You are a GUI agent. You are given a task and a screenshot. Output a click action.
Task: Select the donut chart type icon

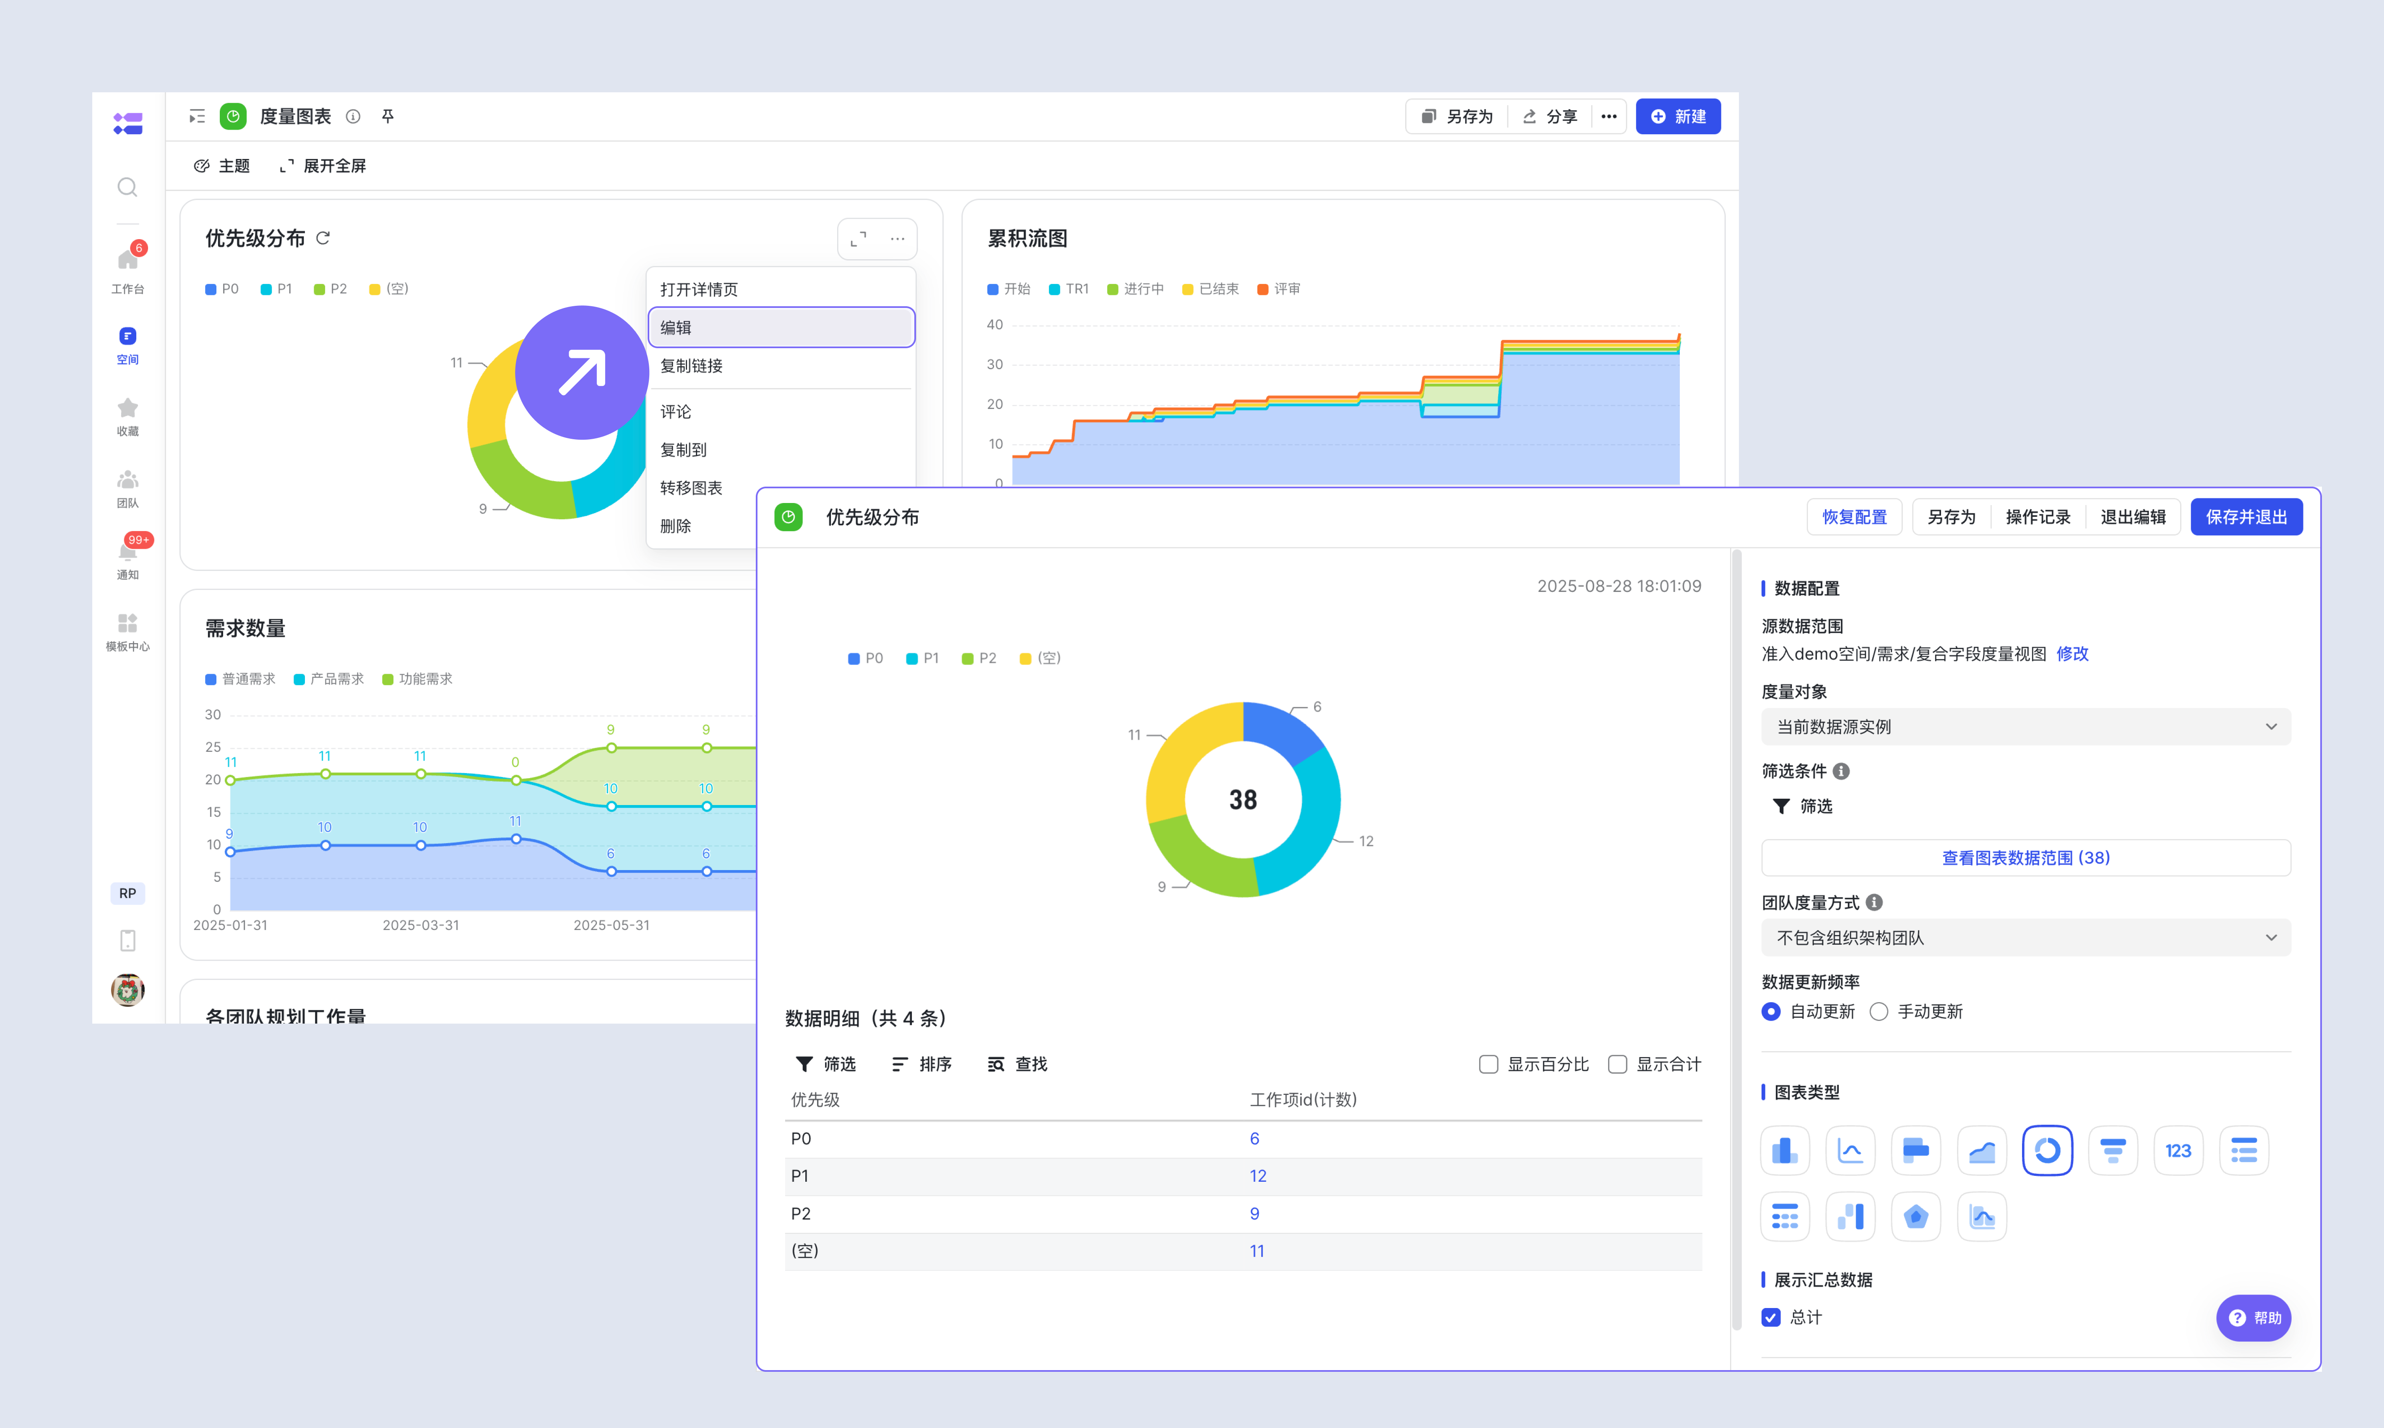[x=2047, y=1151]
